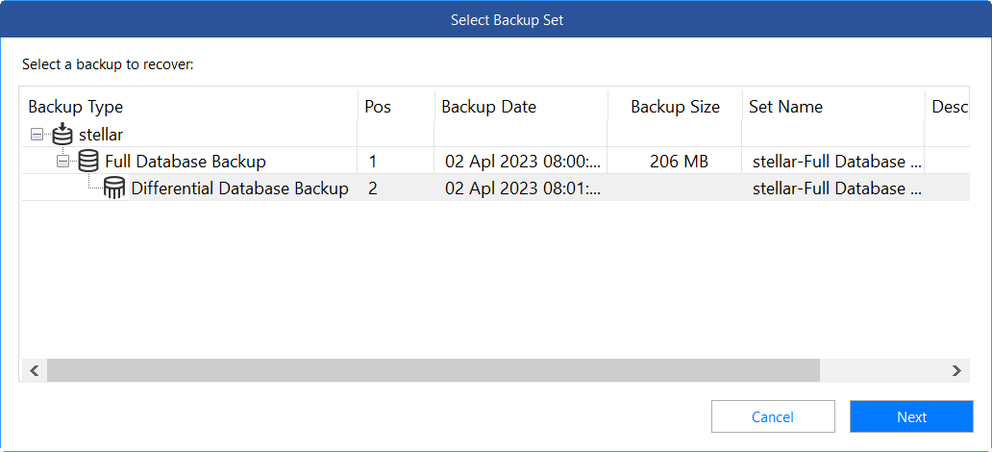The height and width of the screenshot is (452, 992).
Task: Click the 02 Apl 2023 08:01 date cell
Action: point(522,188)
